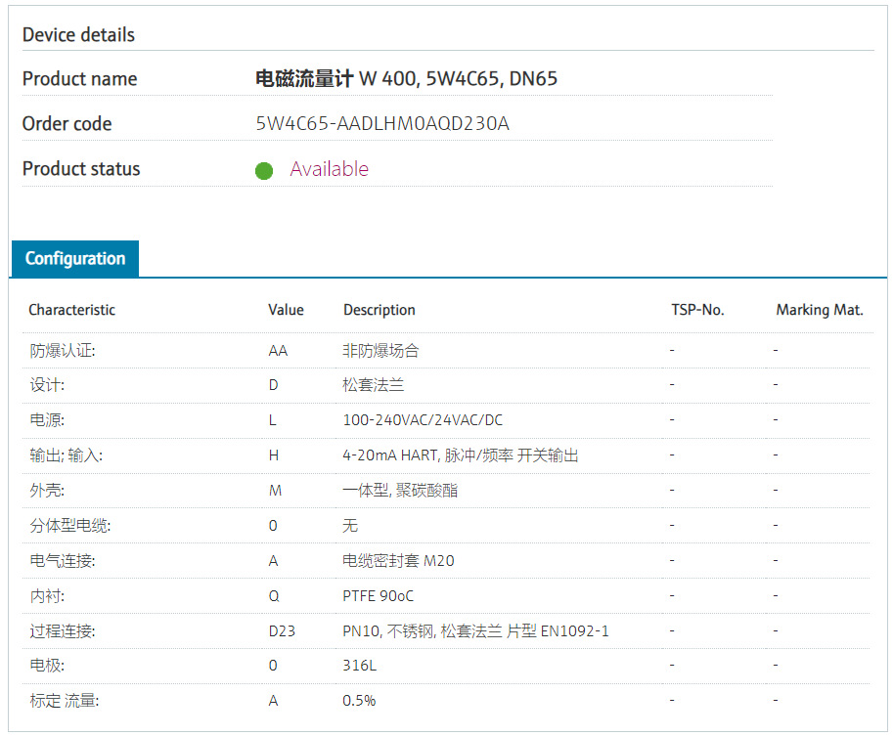Click the Order code label
Screen dimensions: 893x736
67,123
